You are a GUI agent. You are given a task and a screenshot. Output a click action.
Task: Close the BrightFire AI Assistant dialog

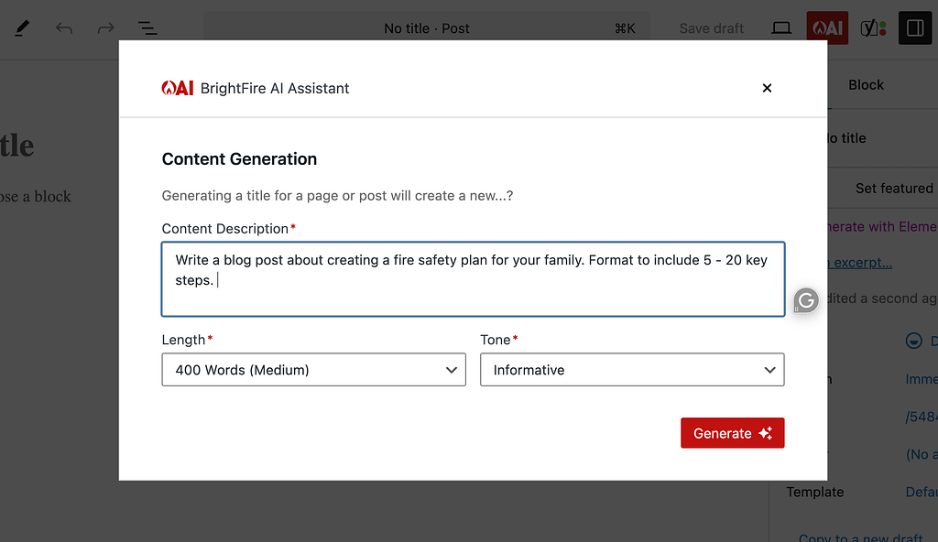[x=767, y=88]
